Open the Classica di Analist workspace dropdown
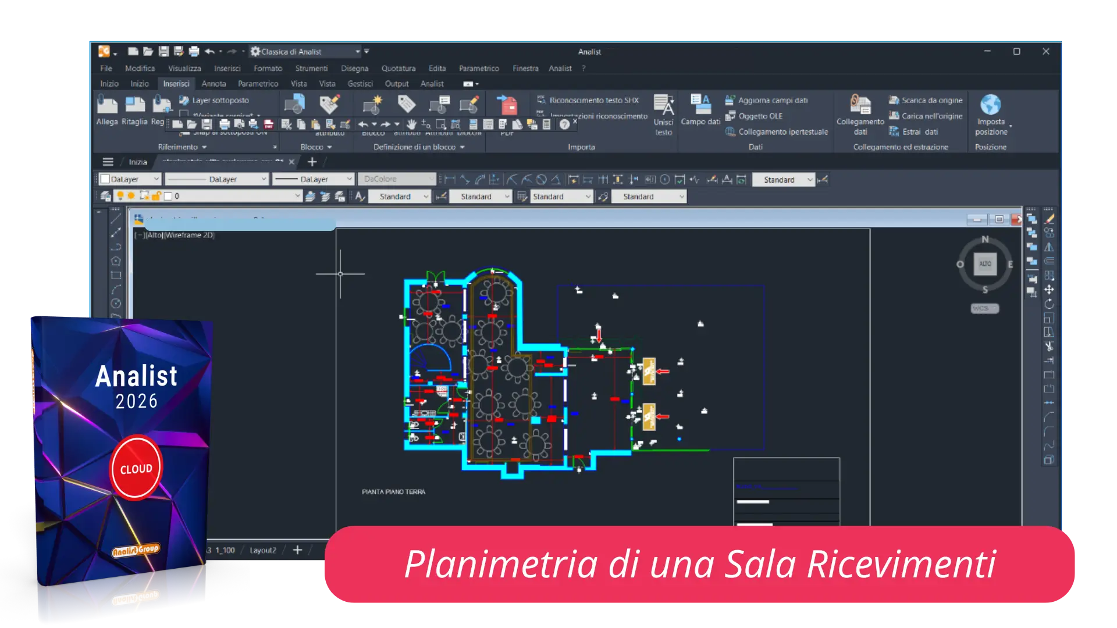The width and height of the screenshot is (1117, 628). pyautogui.click(x=358, y=52)
